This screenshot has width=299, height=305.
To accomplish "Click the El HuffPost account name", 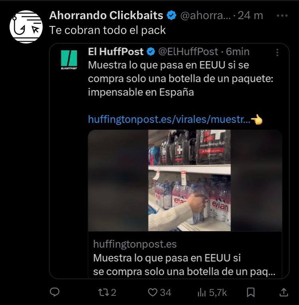I will point(116,51).
